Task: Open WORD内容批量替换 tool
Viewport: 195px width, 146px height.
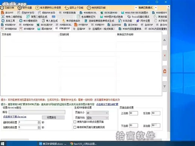Action: pos(130,29)
